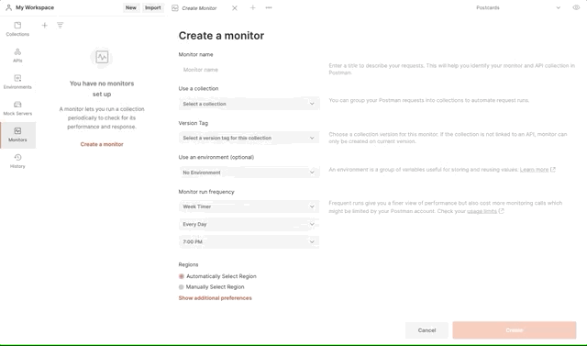587x346 pixels.
Task: Open the tab options ellipsis menu
Action: (x=269, y=7)
